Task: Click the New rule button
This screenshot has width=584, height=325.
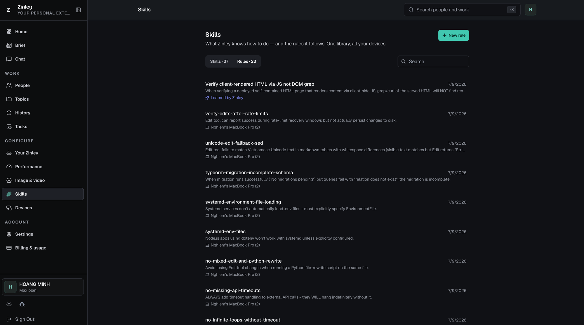Action: pyautogui.click(x=453, y=35)
